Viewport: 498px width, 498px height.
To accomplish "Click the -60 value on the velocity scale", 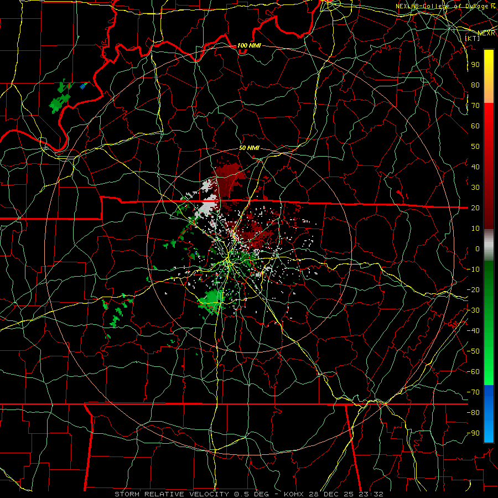I will [473, 372].
